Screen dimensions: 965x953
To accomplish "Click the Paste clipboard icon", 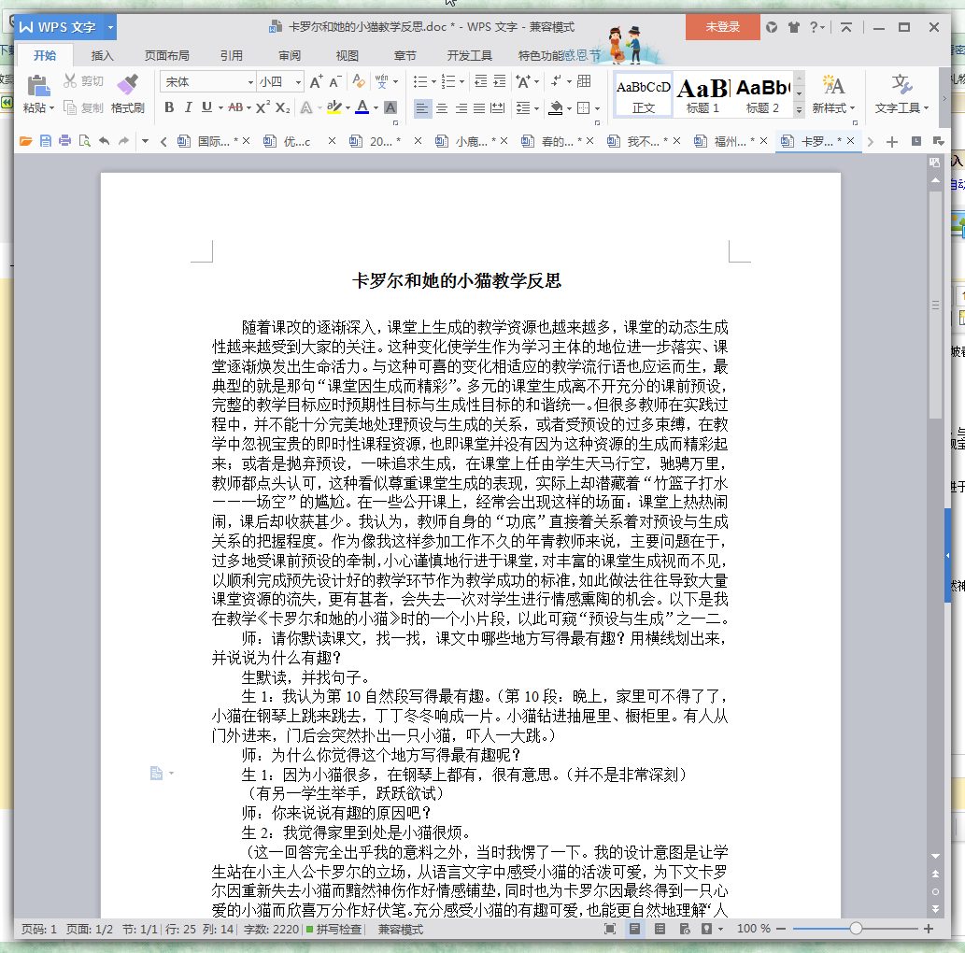I will (38, 85).
